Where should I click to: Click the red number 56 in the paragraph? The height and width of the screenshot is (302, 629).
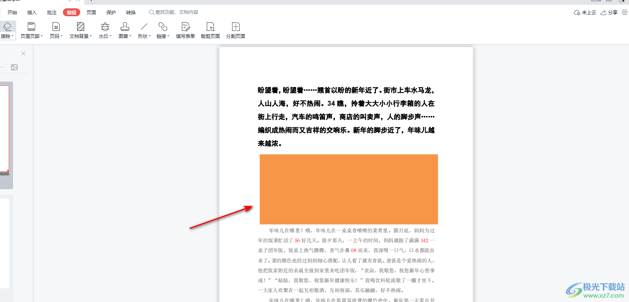click(x=297, y=240)
